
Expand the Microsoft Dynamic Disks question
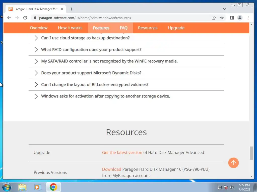tap(126, 73)
